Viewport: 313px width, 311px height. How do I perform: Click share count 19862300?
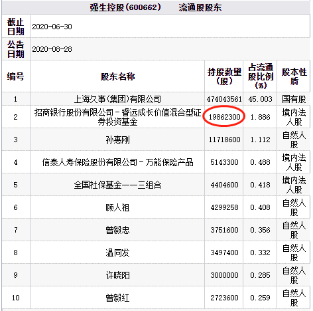(x=224, y=117)
